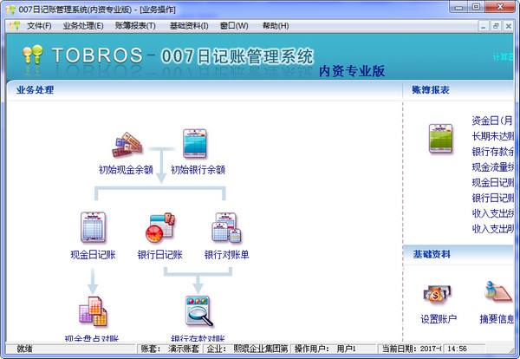Image resolution: width=520 pixels, height=359 pixels.
Task: Click the 设置账户 label link
Action: click(x=439, y=319)
